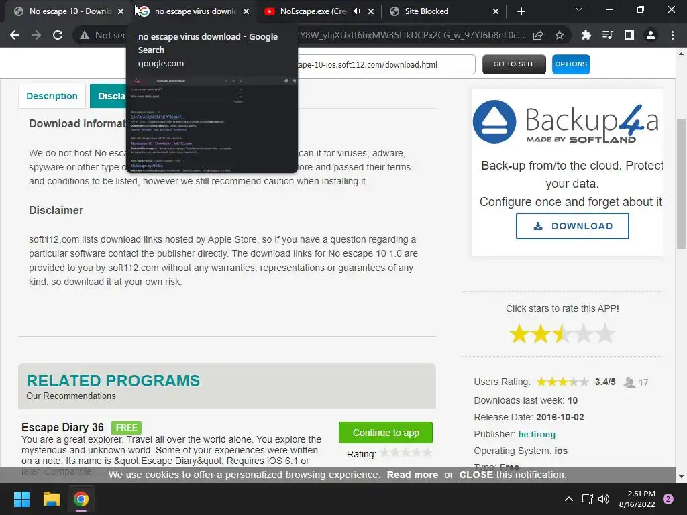Click the RELATED PROGRAMS heading
The width and height of the screenshot is (687, 515).
[113, 381]
